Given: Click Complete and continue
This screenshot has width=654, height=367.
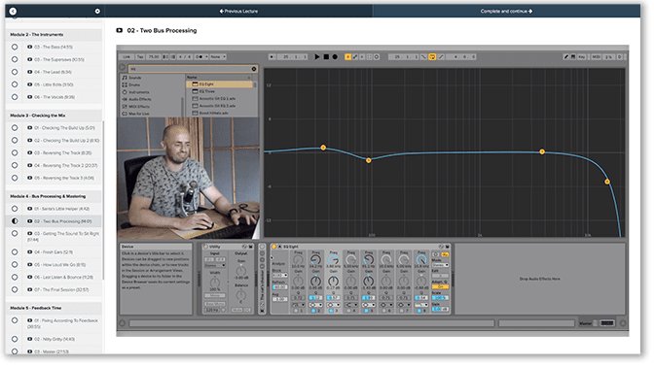Looking at the screenshot, I should 506,12.
